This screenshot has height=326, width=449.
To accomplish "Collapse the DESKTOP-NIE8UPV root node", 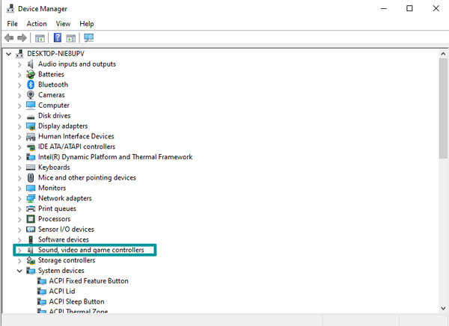I will tap(9, 54).
